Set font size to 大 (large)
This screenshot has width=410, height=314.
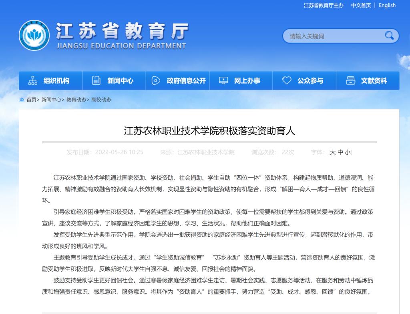(x=332, y=152)
